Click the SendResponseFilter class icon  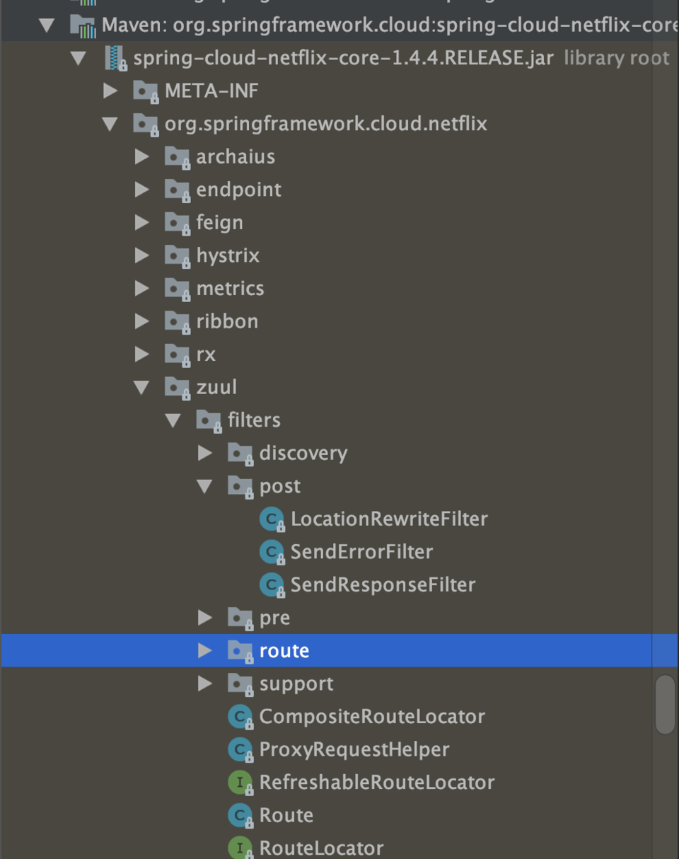tap(272, 585)
